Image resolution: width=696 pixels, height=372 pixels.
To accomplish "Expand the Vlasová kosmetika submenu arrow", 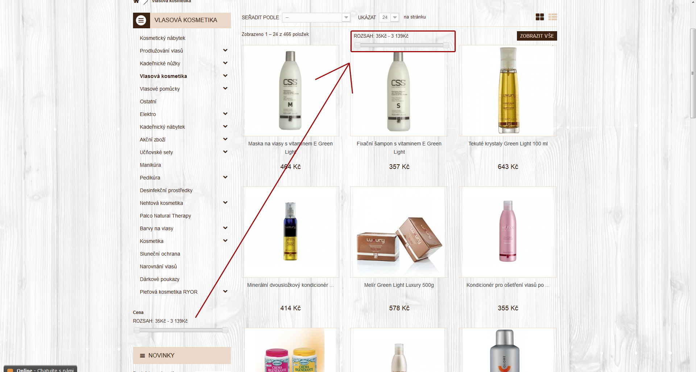I will [225, 76].
